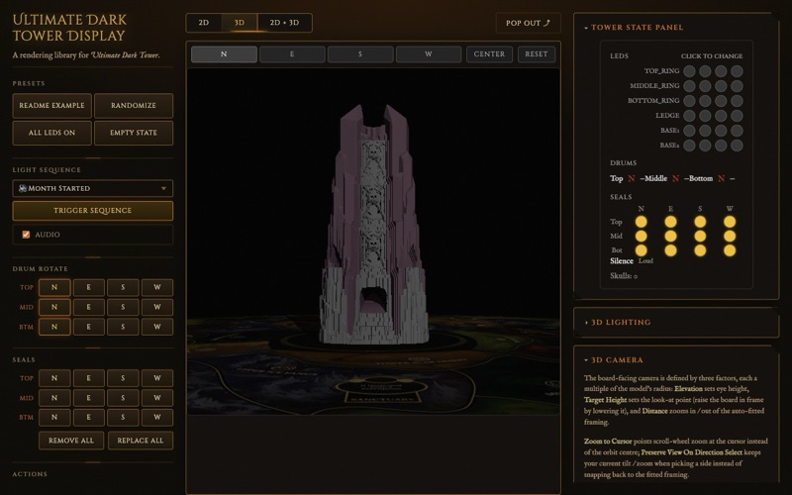This screenshot has height=495, width=792.
Task: Toggle the MID E seal button
Action: (88, 398)
